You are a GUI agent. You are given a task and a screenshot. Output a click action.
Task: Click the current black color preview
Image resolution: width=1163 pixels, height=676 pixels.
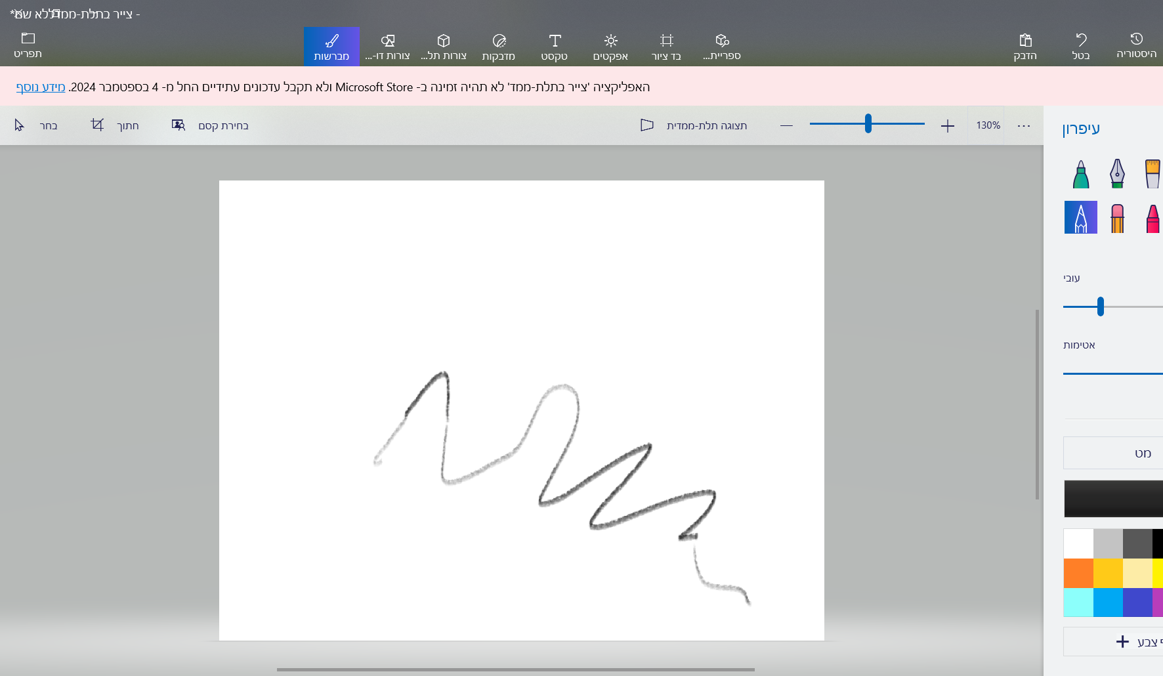coord(1113,499)
